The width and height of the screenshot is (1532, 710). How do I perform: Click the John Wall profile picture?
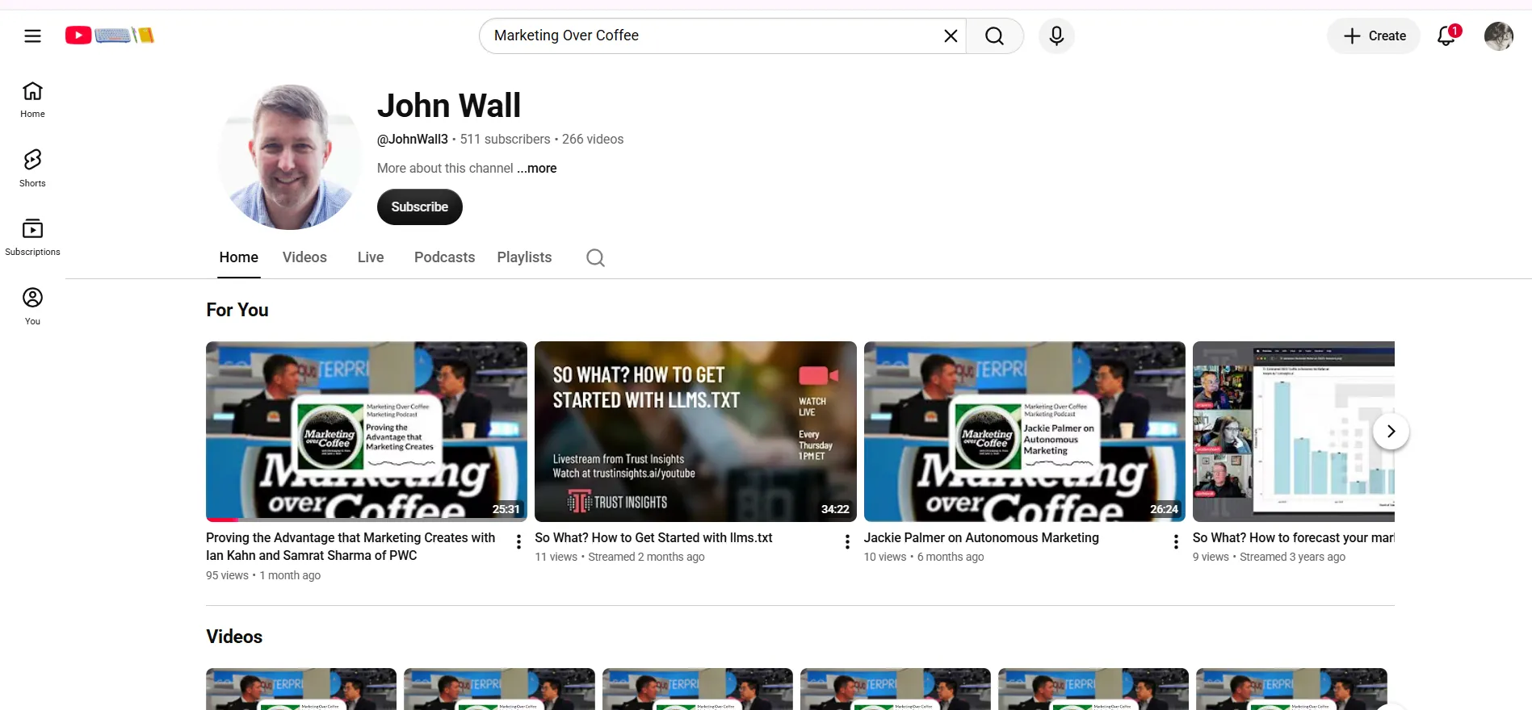[x=290, y=157]
